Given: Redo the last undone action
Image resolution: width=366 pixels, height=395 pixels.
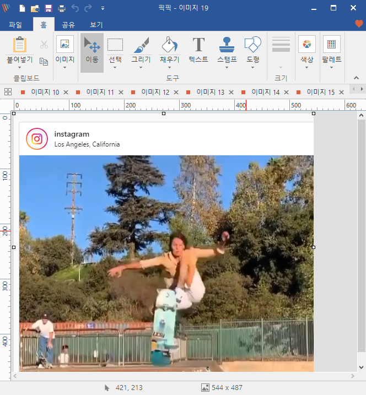Looking at the screenshot, I should coord(88,8).
